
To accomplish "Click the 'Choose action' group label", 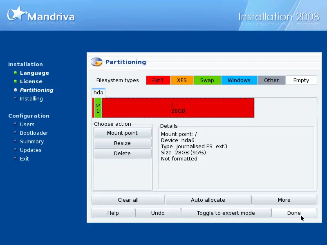I will [x=113, y=124].
